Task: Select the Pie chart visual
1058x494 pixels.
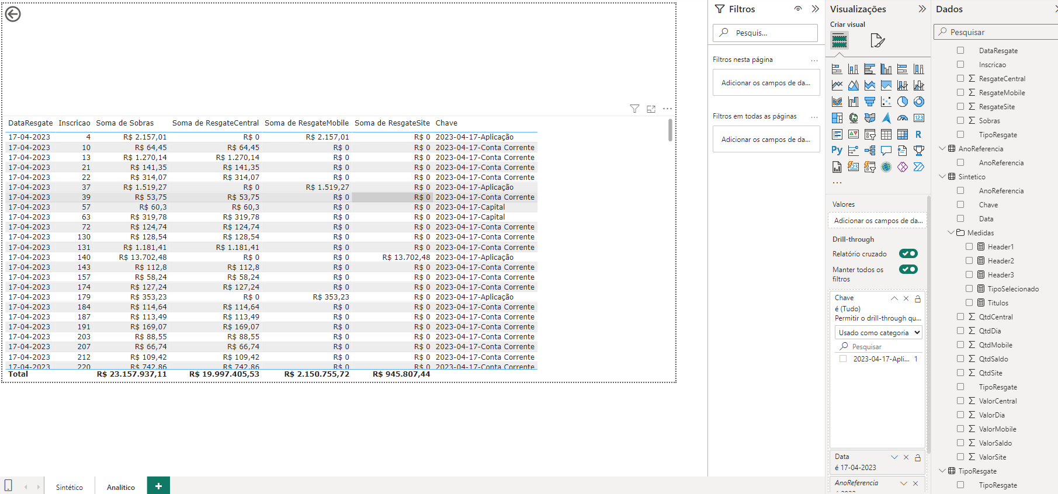Action: pos(903,102)
